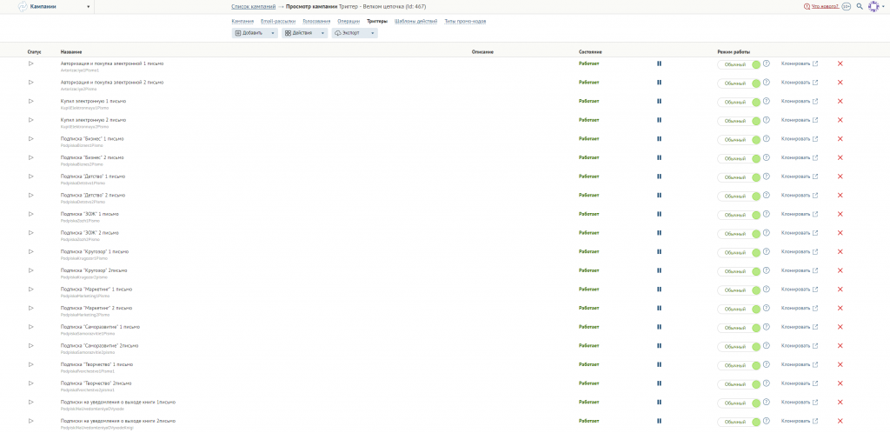Viewport: 890px width, 433px height.
Task: Pause trigger Подписка "Кругозор" 1 письмо
Action: [659, 251]
